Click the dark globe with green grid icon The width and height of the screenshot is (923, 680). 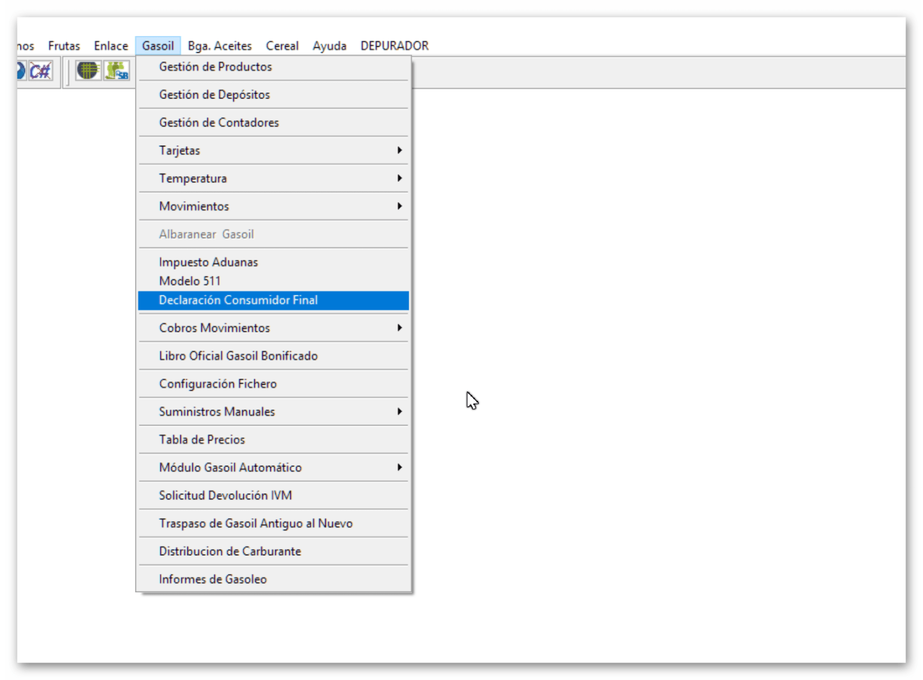pos(88,71)
